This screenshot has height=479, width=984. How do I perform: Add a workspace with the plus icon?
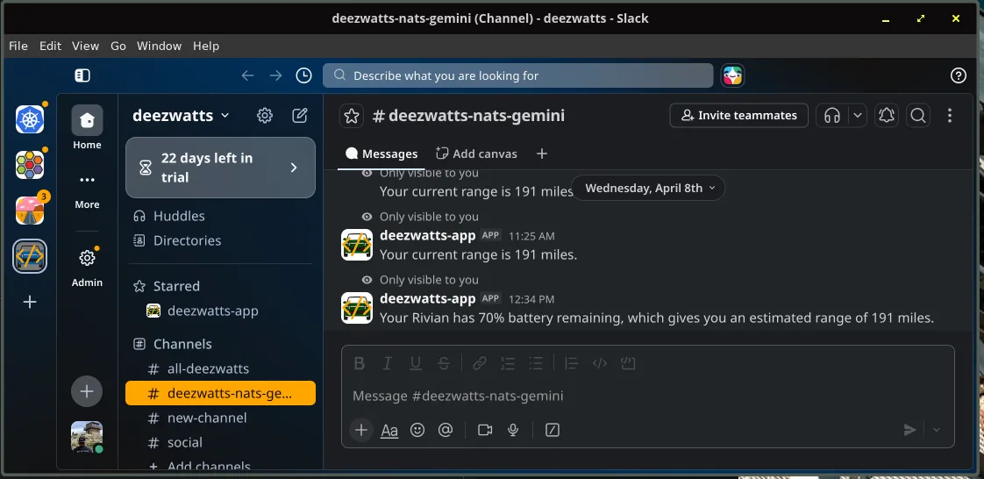coord(30,302)
